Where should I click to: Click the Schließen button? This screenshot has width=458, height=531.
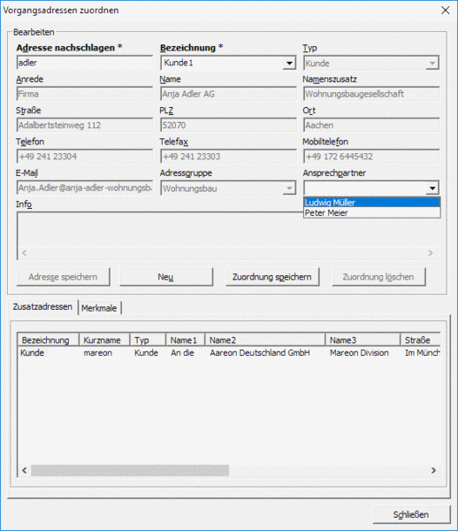click(x=412, y=515)
